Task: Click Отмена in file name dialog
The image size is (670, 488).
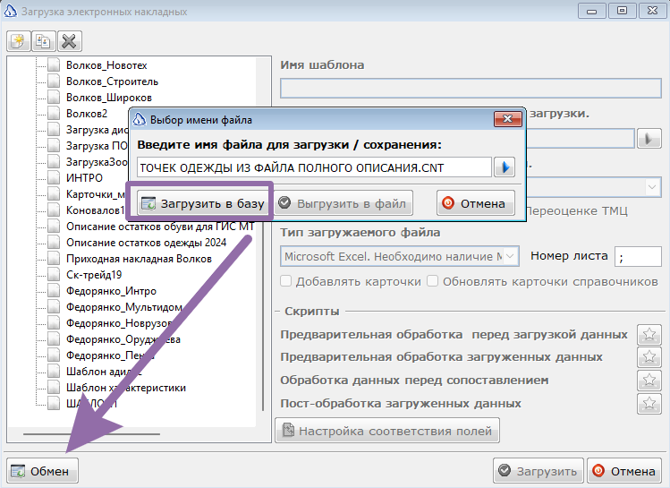Action: [476, 203]
